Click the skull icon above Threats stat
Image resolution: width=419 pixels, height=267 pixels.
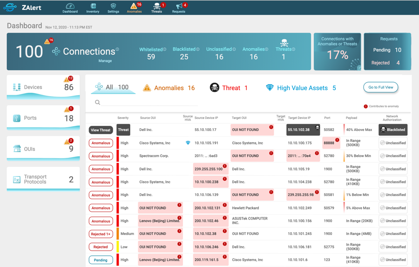point(284,42)
